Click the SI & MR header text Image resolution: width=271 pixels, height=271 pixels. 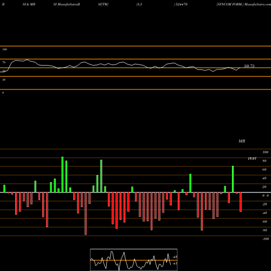[29, 4]
